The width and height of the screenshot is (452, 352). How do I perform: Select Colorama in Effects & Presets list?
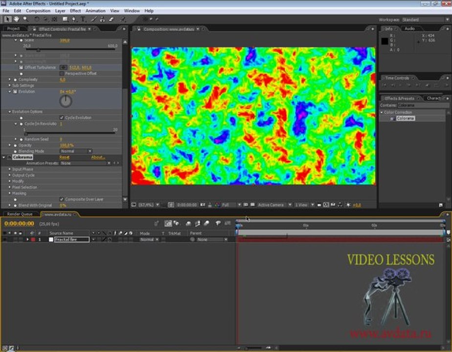(x=406, y=118)
